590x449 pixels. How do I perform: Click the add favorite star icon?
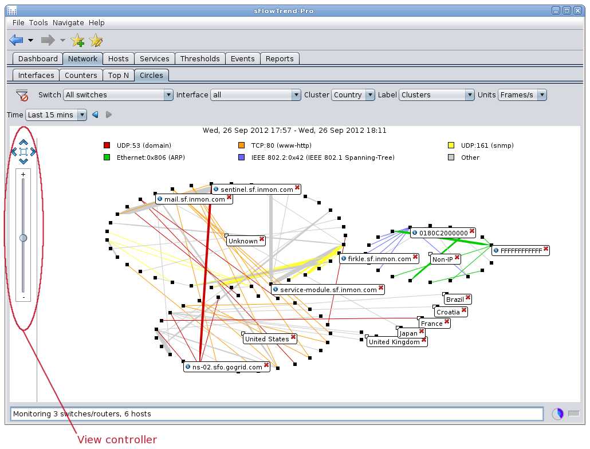point(77,40)
